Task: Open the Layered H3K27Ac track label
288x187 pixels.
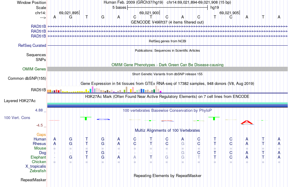Action: (20, 101)
